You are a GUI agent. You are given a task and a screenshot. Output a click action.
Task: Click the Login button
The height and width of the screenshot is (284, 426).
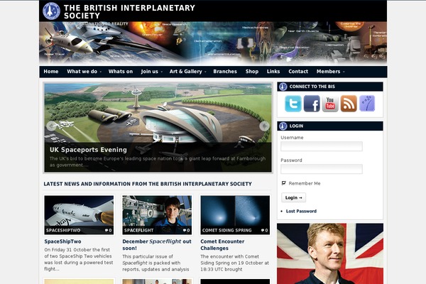(293, 197)
